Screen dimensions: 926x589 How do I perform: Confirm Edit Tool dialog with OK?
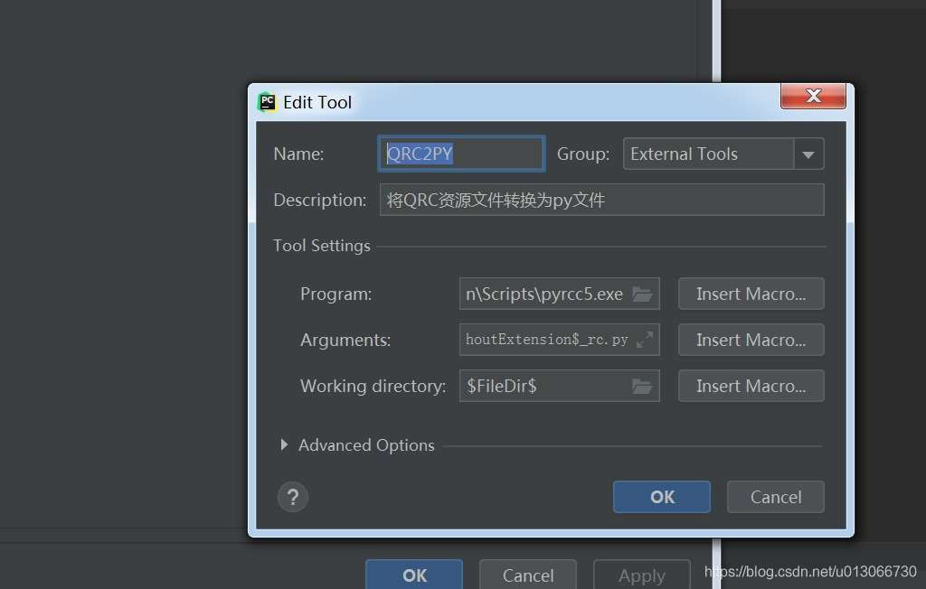coord(661,497)
